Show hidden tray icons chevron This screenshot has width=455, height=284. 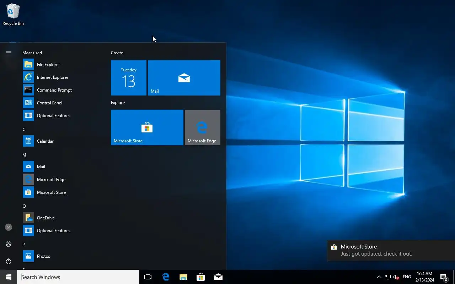379,277
